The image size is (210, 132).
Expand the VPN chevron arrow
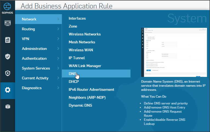pyautogui.click(x=58, y=39)
